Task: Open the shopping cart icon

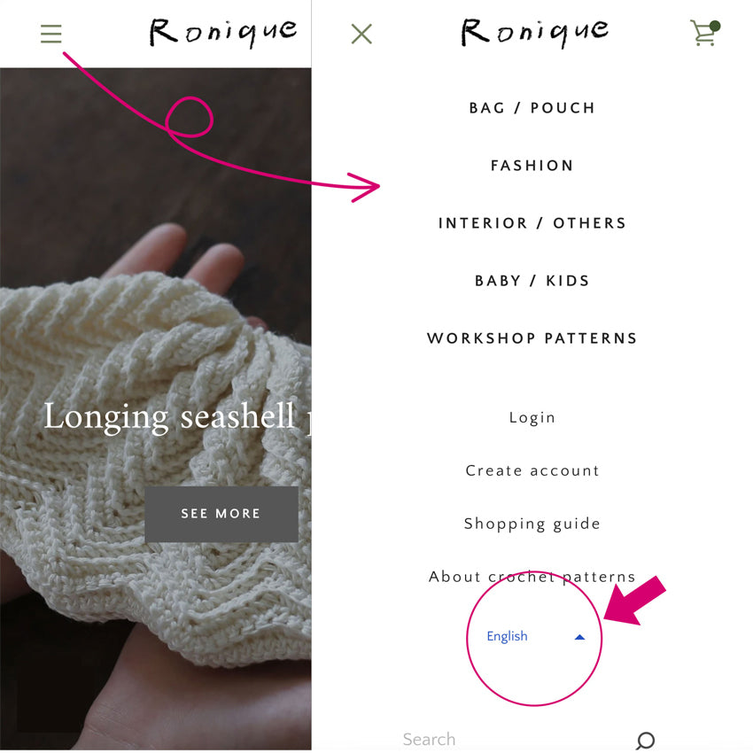Action: coord(705,33)
